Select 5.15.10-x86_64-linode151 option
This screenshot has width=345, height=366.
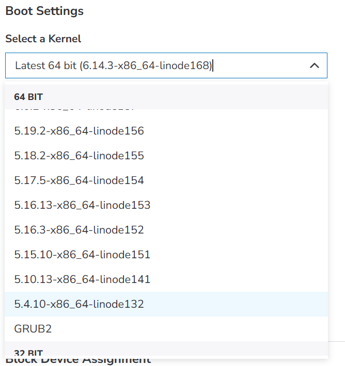point(166,255)
